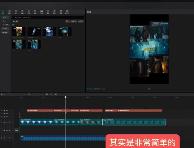Viewport: 194px width, 148px height.
Task: Select the yellow movie poster media thumbnail
Action: coord(19,32)
